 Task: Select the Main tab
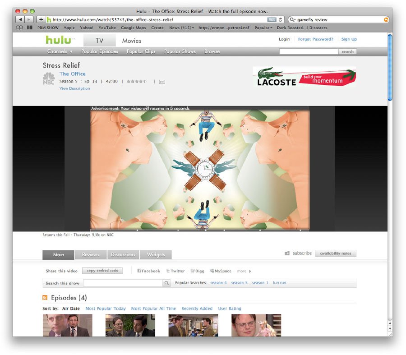pyautogui.click(x=58, y=255)
